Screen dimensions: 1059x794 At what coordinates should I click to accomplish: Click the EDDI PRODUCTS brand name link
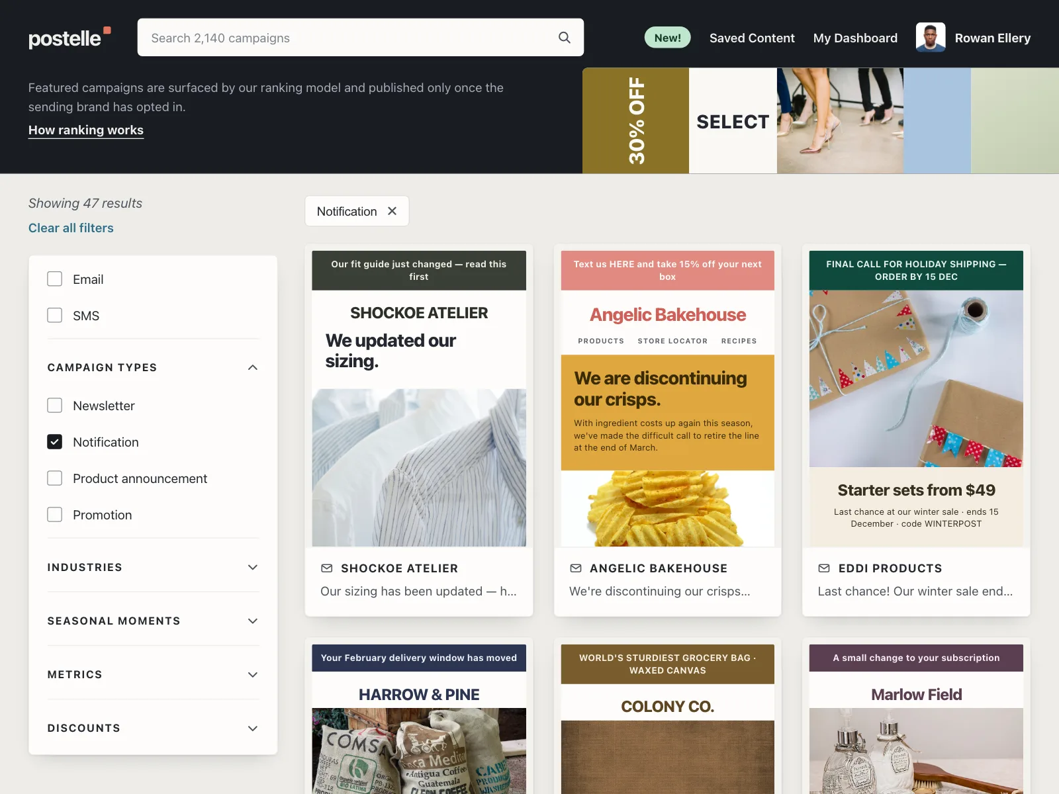890,568
